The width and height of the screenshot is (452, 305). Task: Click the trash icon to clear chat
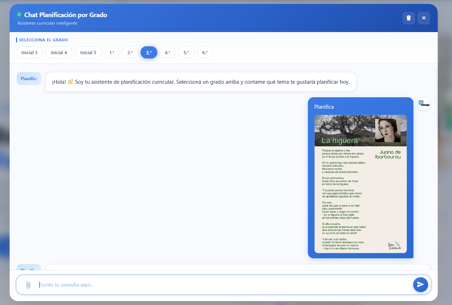pos(408,18)
